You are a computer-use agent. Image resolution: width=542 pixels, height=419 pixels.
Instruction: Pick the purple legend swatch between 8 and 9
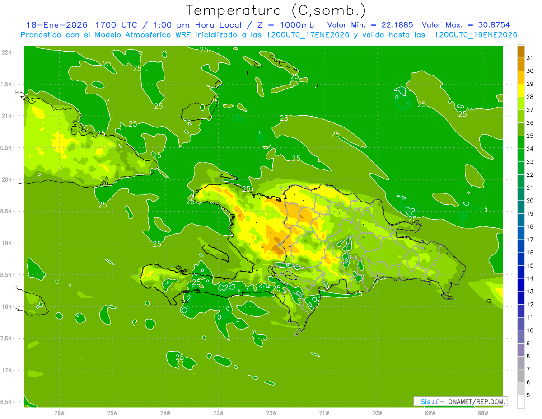(x=521, y=350)
